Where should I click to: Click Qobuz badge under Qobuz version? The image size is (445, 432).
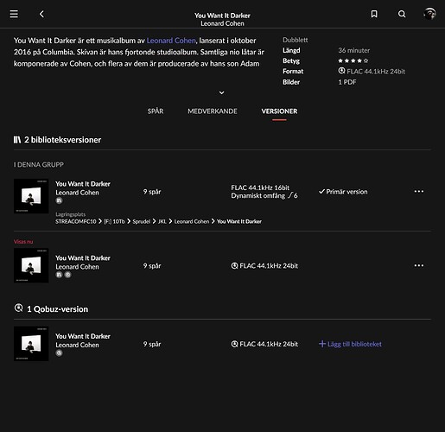[59, 353]
